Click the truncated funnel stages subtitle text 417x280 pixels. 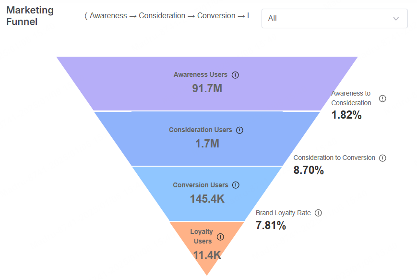pos(171,16)
